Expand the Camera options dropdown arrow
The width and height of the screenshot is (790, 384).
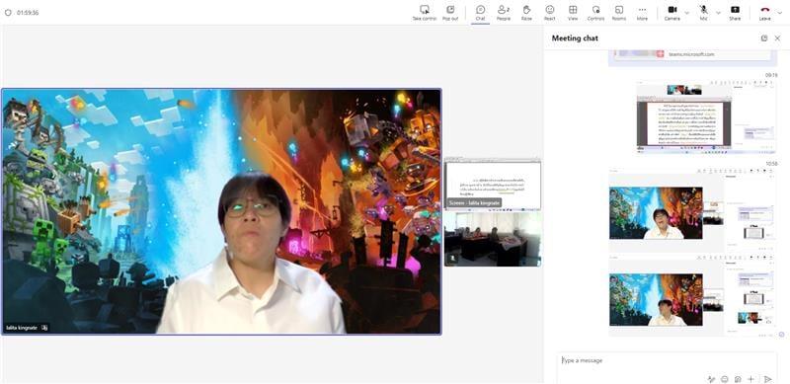point(686,13)
